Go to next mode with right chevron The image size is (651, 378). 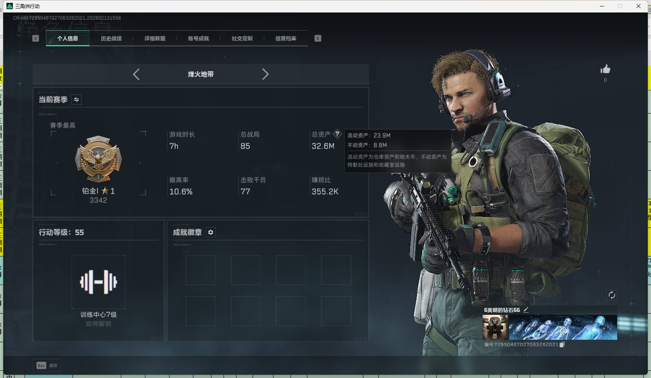coord(265,74)
